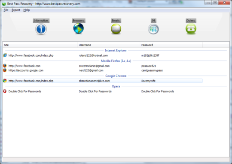Click the Emails label button
The width and height of the screenshot is (232, 164).
tap(116, 21)
